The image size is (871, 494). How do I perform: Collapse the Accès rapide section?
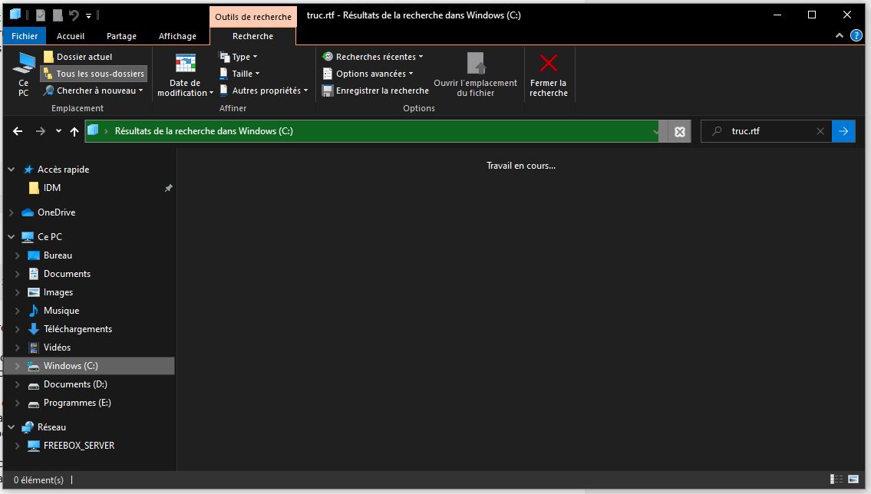pyautogui.click(x=11, y=170)
